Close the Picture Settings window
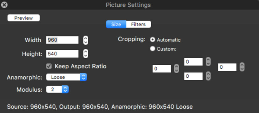Image resolution: width=259 pixels, height=113 pixels. 4,5
